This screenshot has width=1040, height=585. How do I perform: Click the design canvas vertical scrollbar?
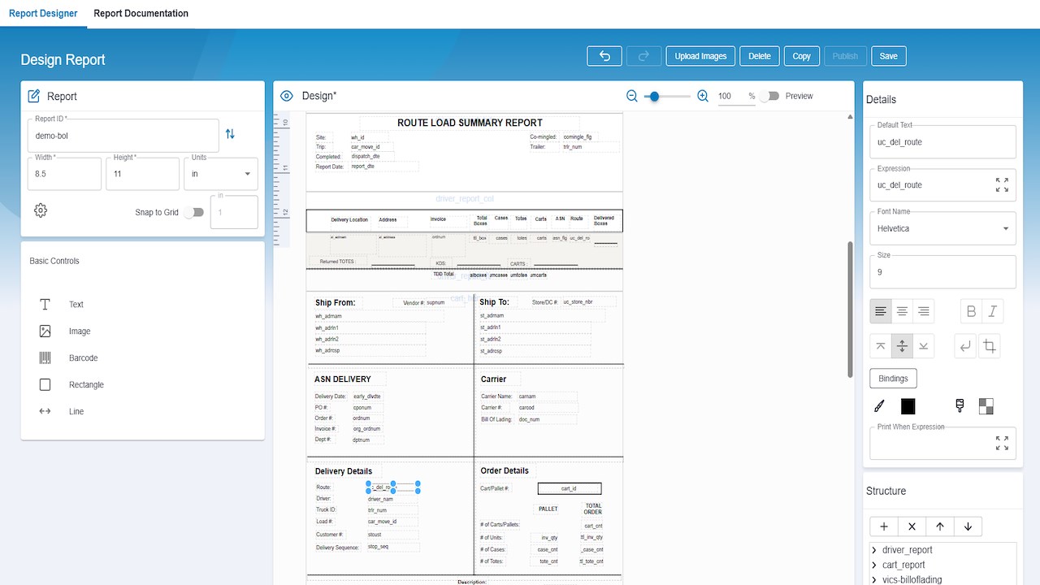pyautogui.click(x=851, y=309)
